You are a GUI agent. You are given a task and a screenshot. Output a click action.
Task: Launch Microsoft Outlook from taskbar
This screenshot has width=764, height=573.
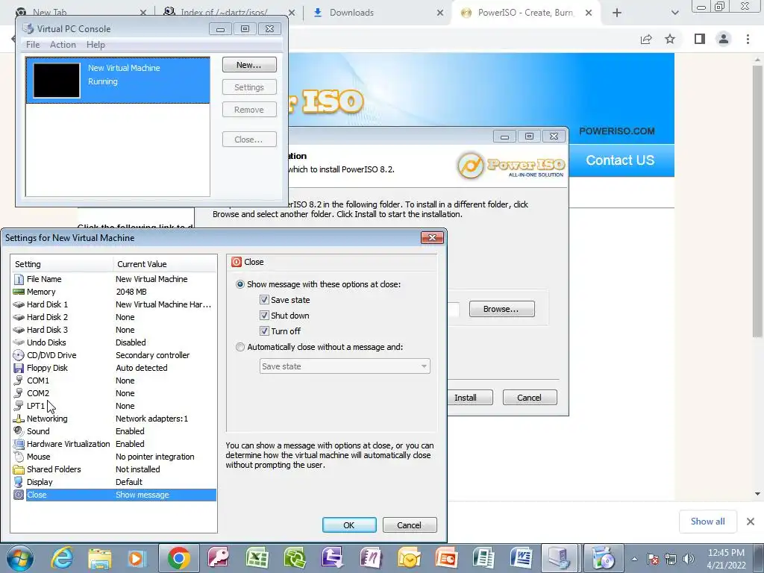(x=408, y=558)
